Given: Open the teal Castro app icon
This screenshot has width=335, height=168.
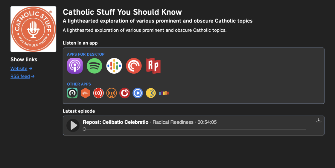Looking at the screenshot, I should pos(72,93).
